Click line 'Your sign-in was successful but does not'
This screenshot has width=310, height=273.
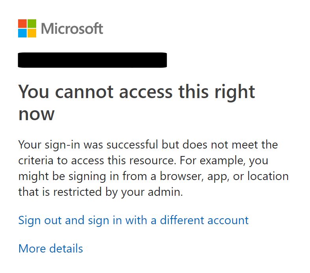click(x=148, y=145)
